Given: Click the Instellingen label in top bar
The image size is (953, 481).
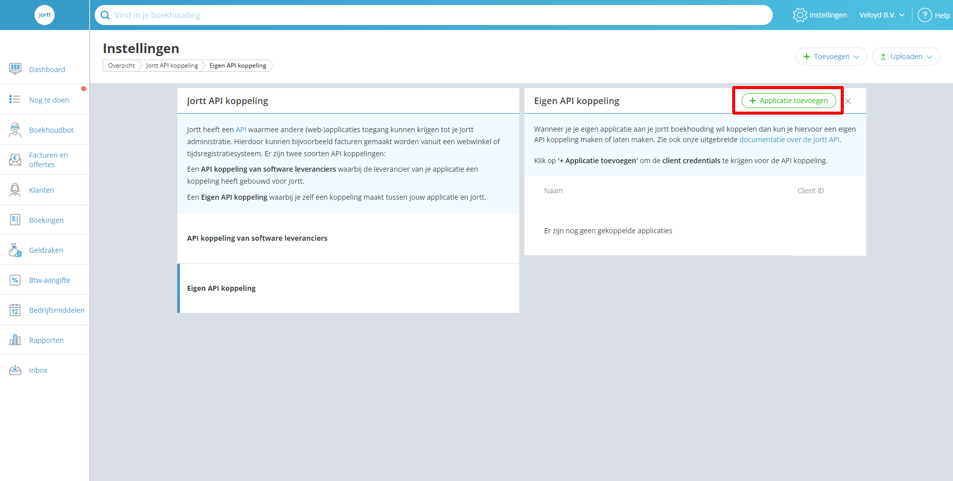Looking at the screenshot, I should point(828,15).
